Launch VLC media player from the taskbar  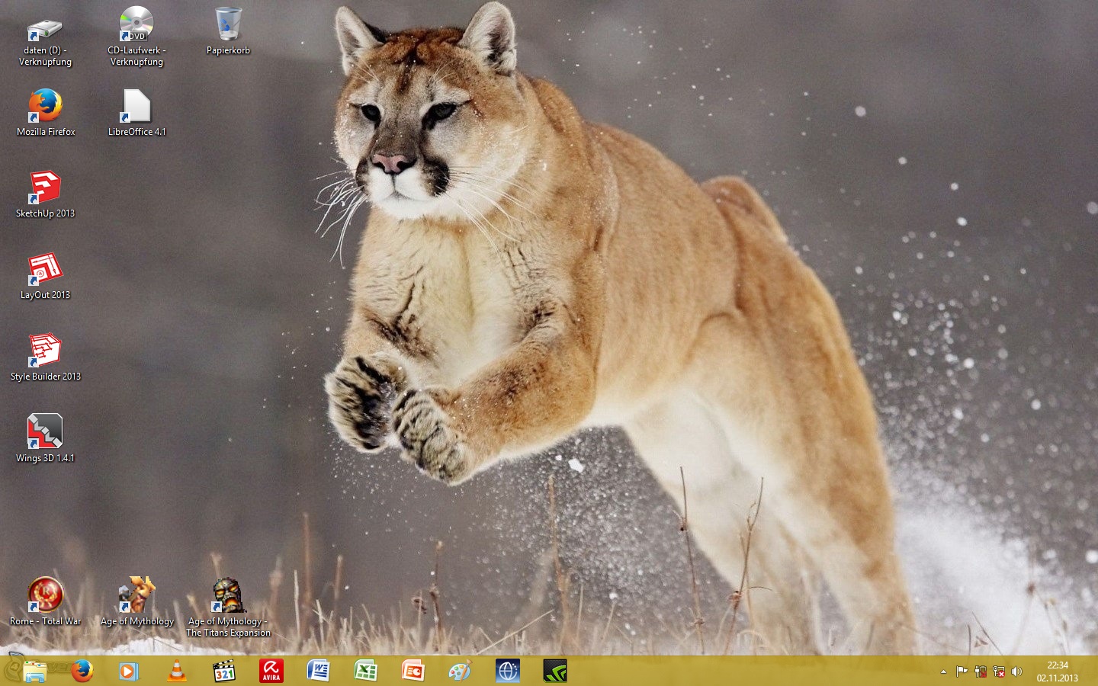tap(177, 672)
